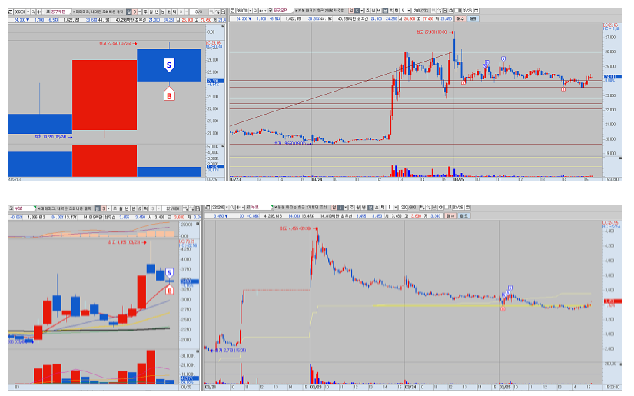Expand minute-interval dropdown after 틱 5 top-right

point(408,11)
